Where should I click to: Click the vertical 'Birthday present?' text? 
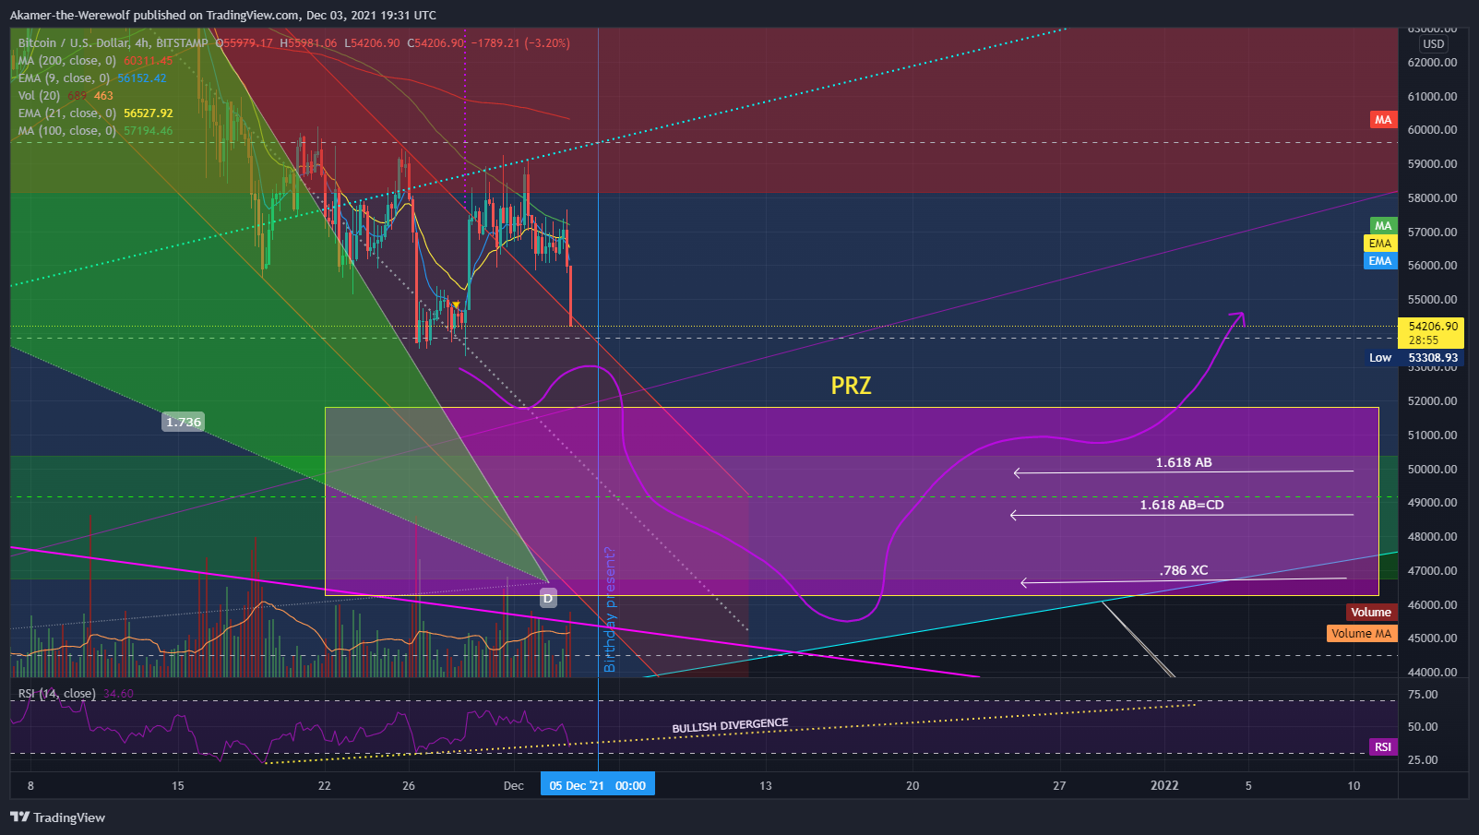[609, 609]
